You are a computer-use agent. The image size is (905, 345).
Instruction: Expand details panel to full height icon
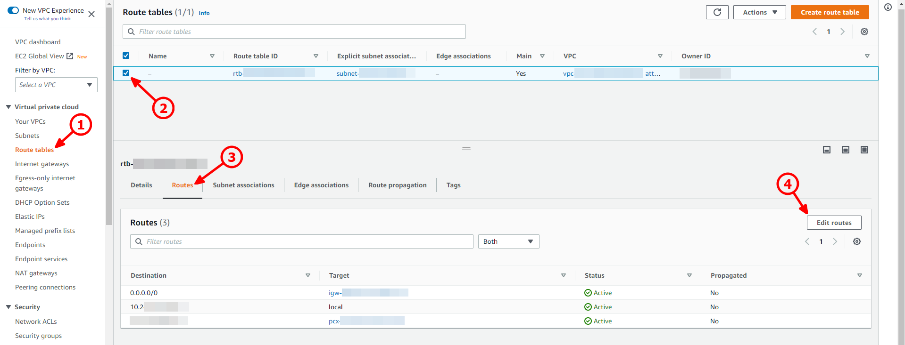(864, 150)
